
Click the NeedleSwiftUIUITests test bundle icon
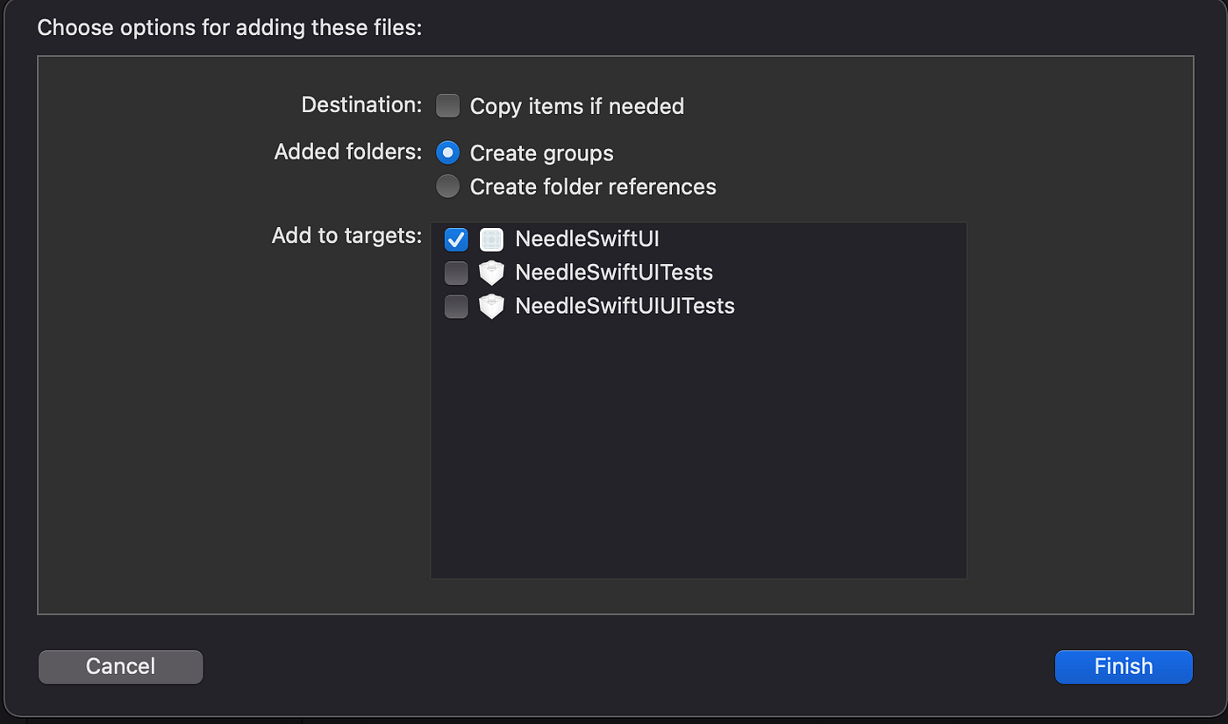490,306
